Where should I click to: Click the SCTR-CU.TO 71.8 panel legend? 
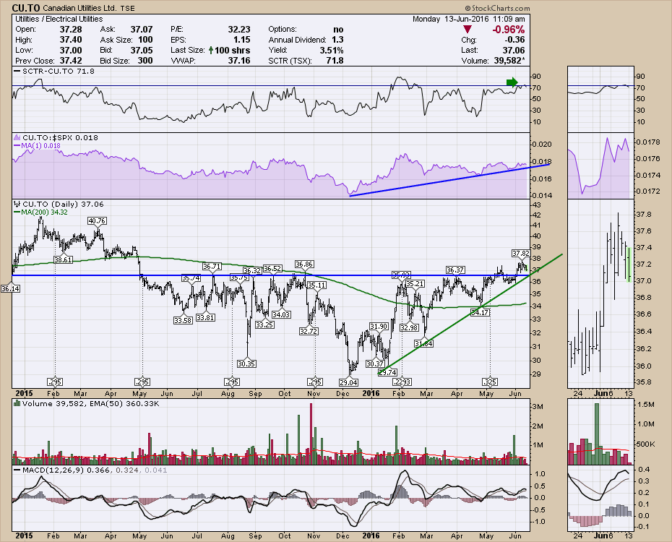59,71
